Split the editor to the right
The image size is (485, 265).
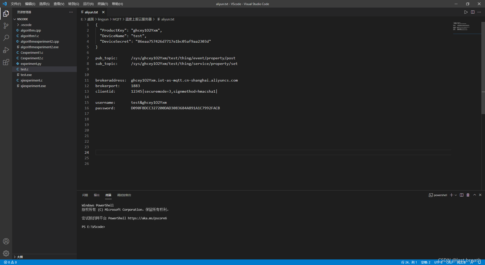point(473,12)
